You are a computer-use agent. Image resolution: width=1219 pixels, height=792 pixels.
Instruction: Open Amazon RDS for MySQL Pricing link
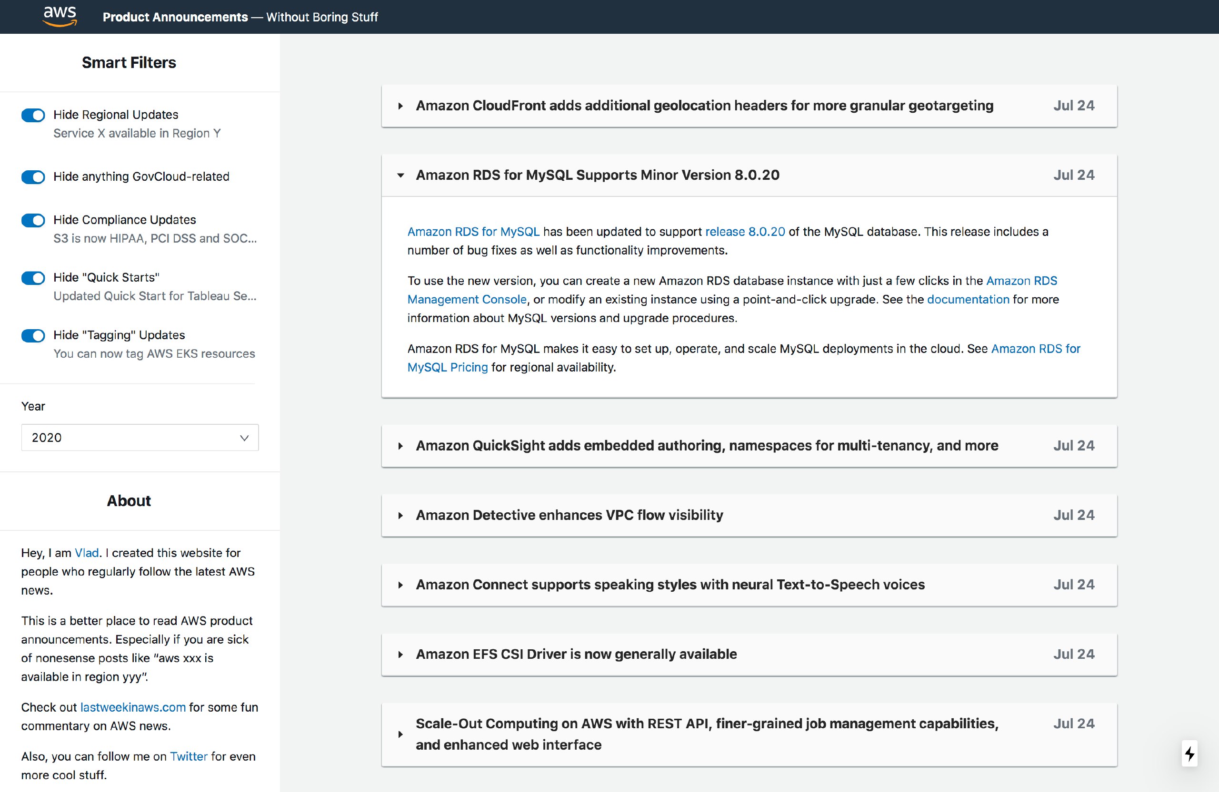[x=448, y=367]
